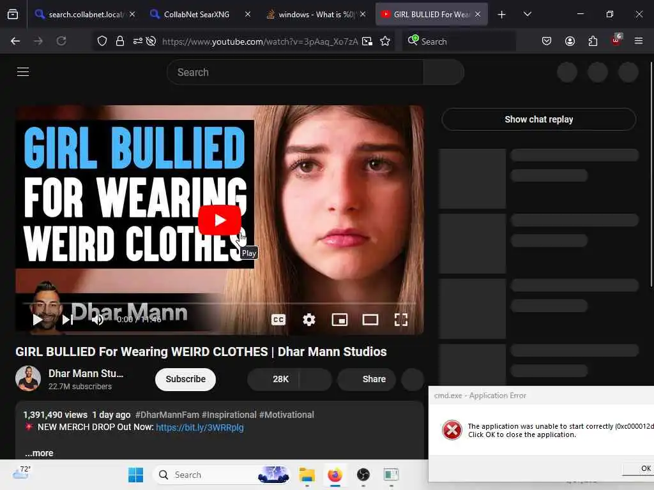The image size is (654, 490).
Task: Like the video showing 28K
Action: coord(273,379)
